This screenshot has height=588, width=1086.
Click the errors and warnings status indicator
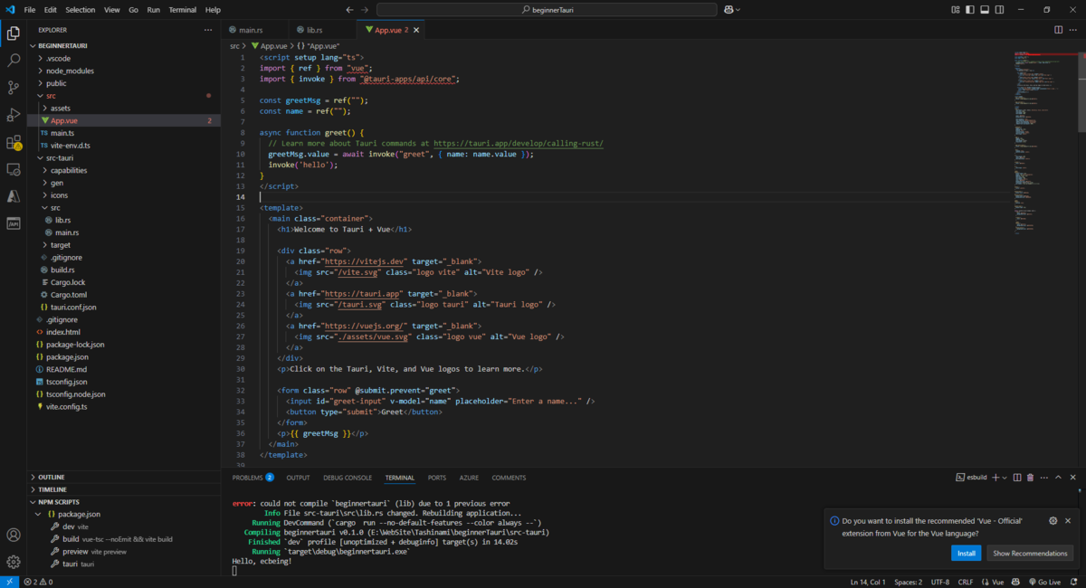click(38, 582)
